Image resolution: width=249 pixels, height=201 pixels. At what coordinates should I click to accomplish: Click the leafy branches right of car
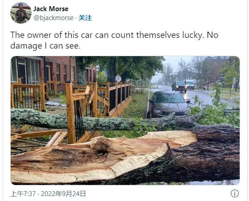(216, 111)
